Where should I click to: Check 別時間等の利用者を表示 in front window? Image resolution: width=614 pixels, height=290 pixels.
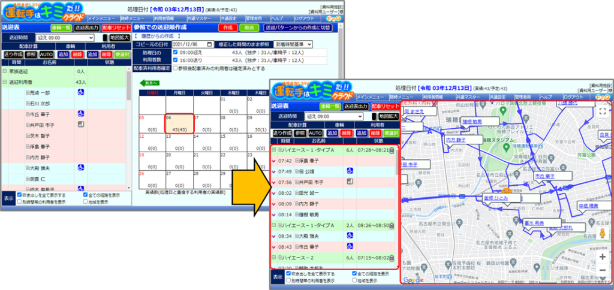[x=288, y=280]
